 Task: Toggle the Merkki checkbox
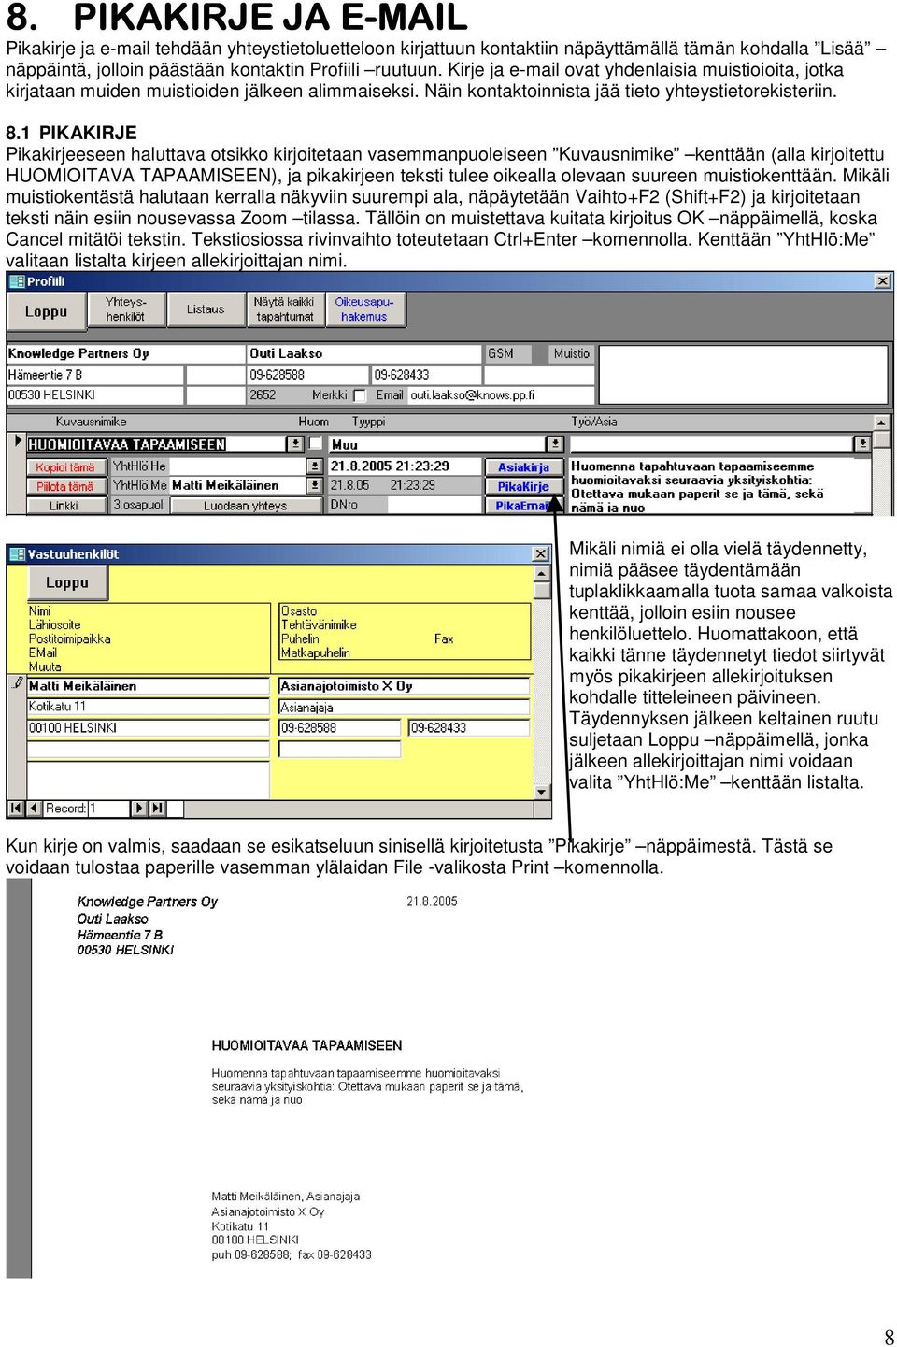pos(360,395)
